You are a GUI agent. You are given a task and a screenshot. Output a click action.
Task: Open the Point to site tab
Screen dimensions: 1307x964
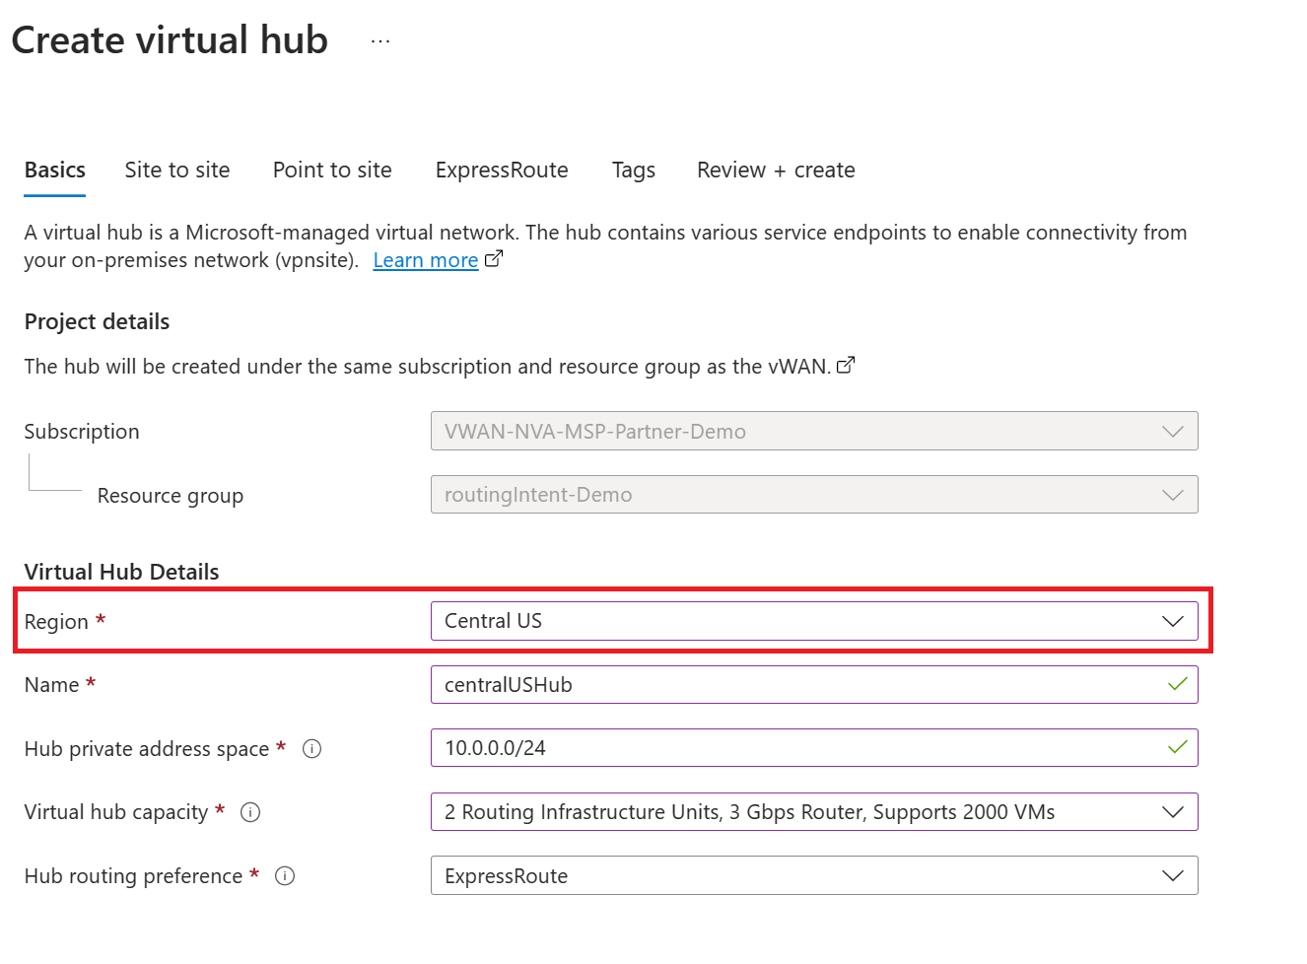tap(332, 171)
